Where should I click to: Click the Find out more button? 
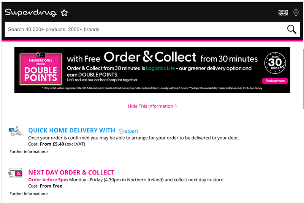(x=275, y=81)
